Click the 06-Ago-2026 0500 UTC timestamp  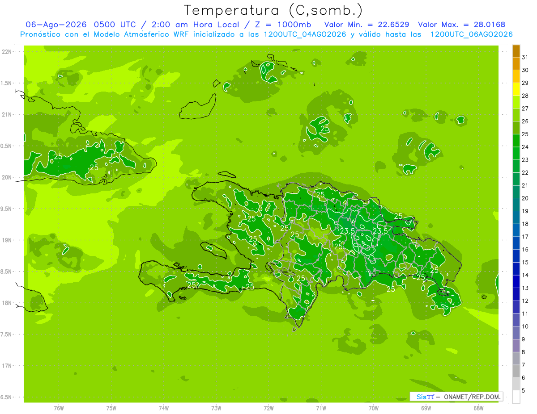tap(81, 25)
